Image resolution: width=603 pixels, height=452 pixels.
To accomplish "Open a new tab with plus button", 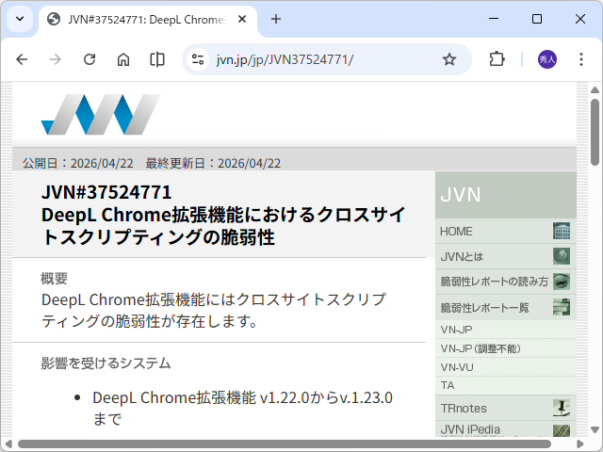I will [276, 19].
